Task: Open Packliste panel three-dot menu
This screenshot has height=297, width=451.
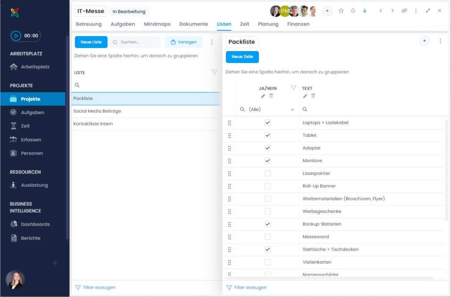Action: click(440, 41)
